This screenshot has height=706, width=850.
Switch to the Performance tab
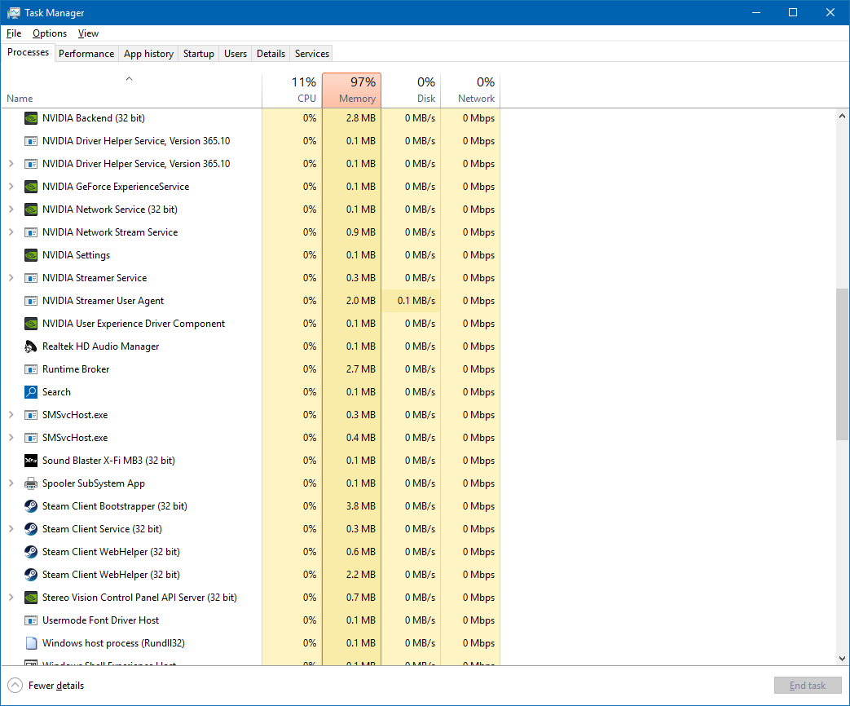pyautogui.click(x=86, y=54)
